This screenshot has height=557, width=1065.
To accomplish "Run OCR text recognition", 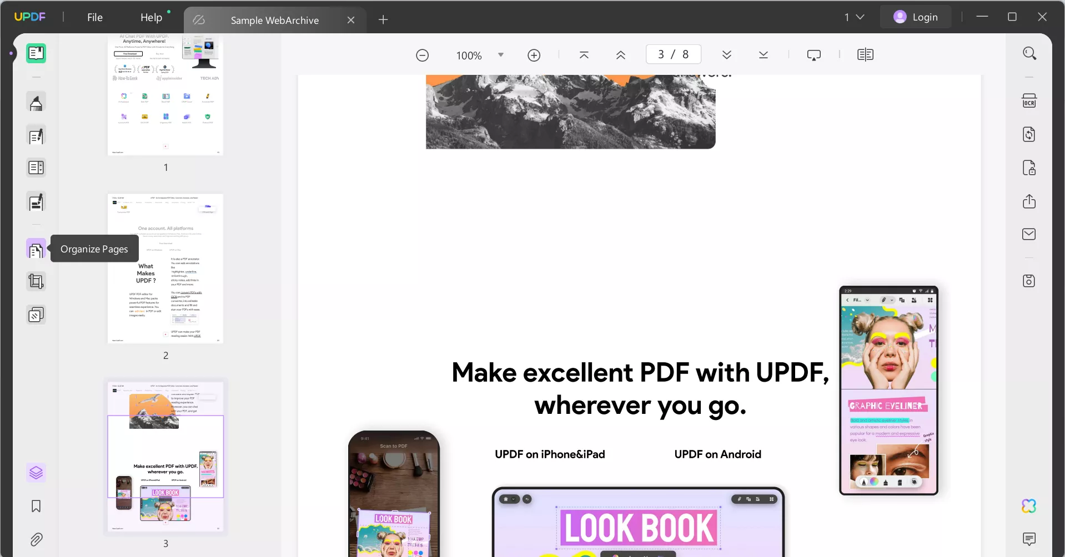I will pyautogui.click(x=1029, y=101).
